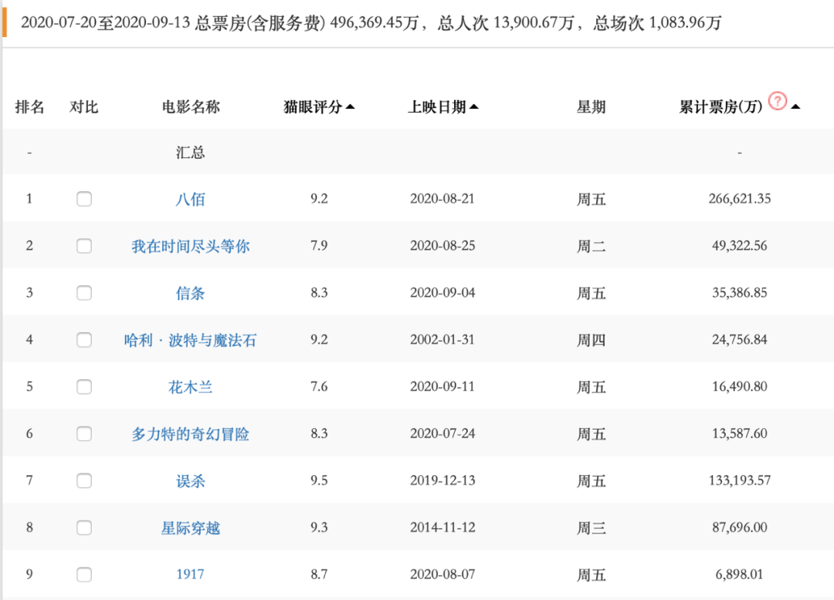Image resolution: width=834 pixels, height=600 pixels.
Task: Open 哈利·波特与魔法石 details
Action: pos(191,340)
